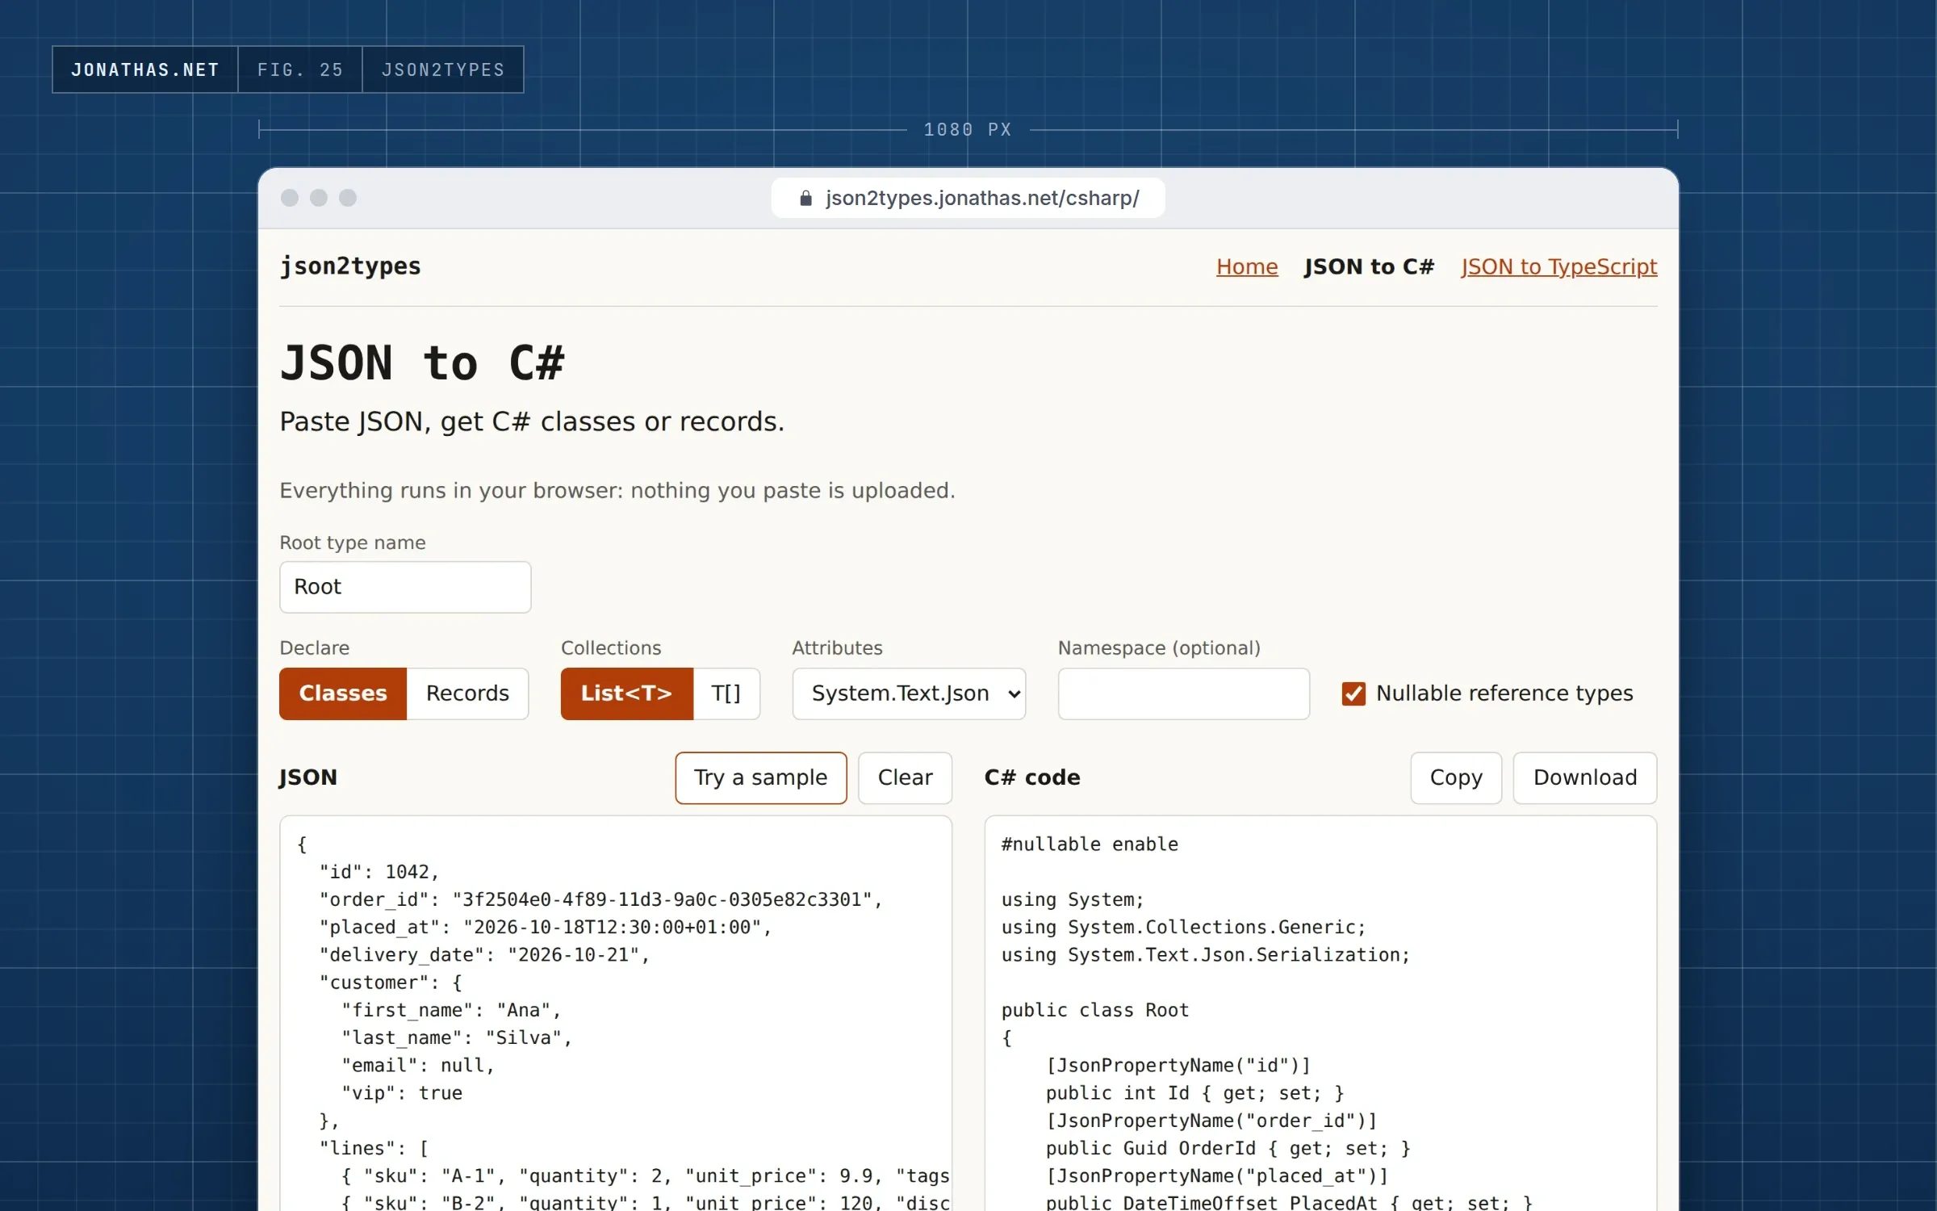Viewport: 1937px width, 1211px height.
Task: Select the Classes declare option
Action: [343, 693]
